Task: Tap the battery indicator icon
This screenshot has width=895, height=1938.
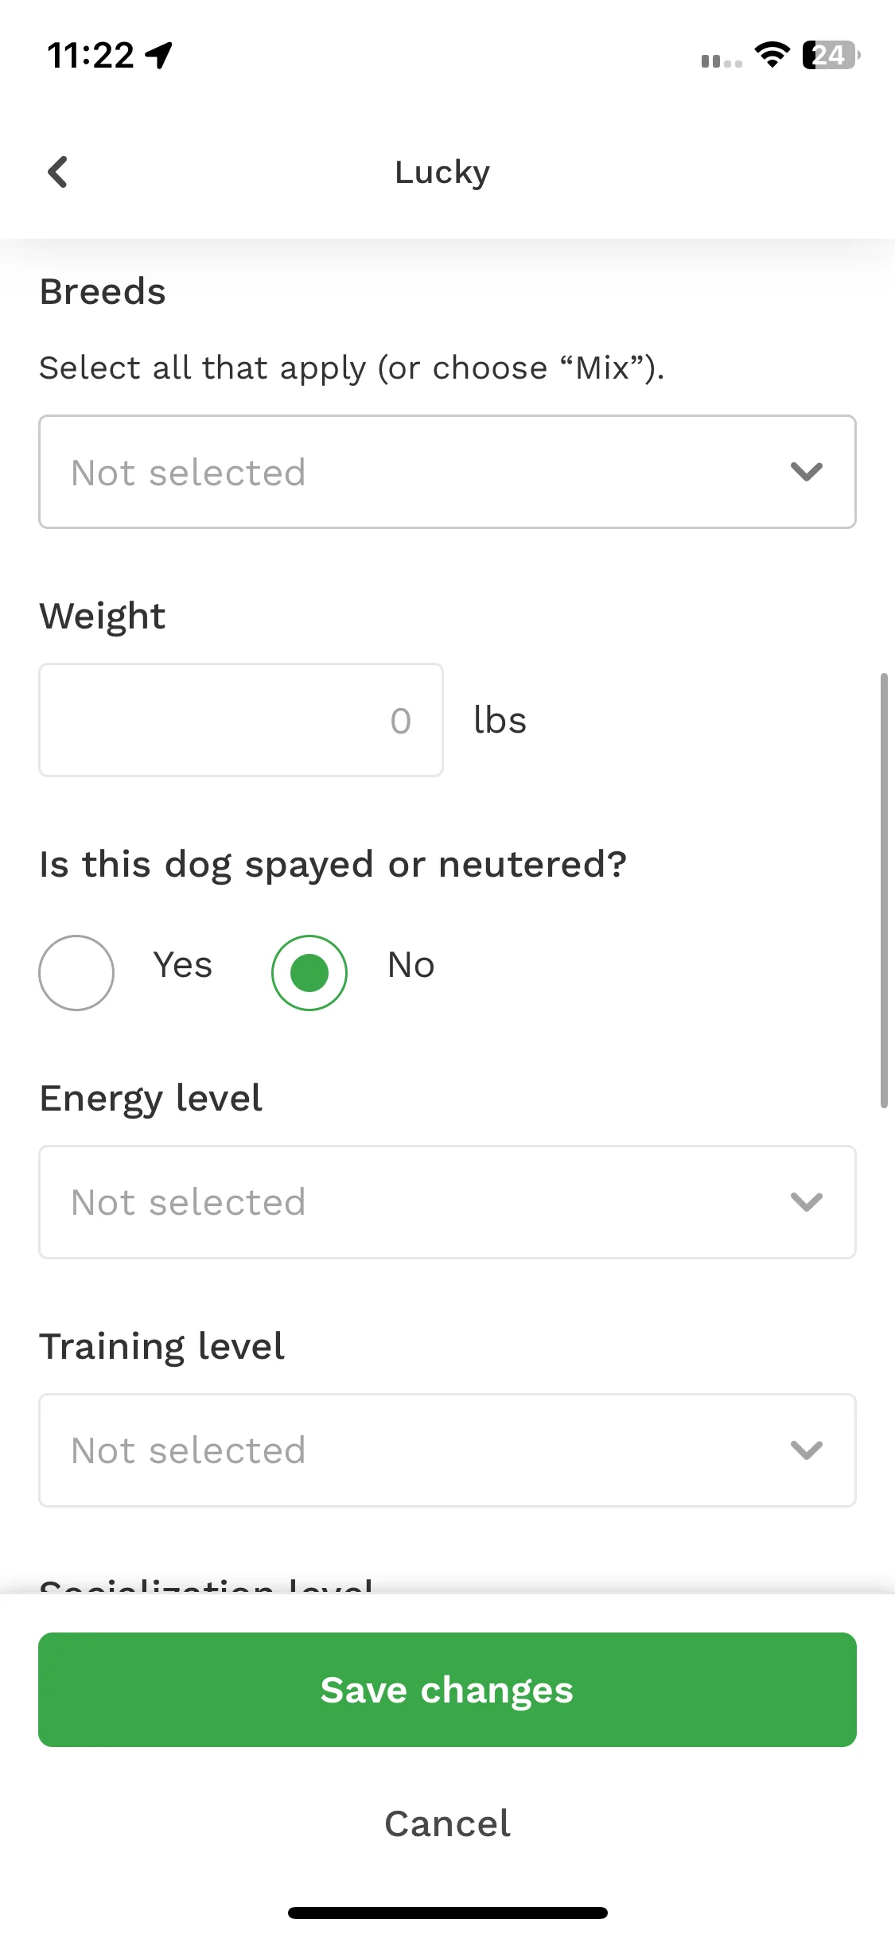Action: [831, 55]
